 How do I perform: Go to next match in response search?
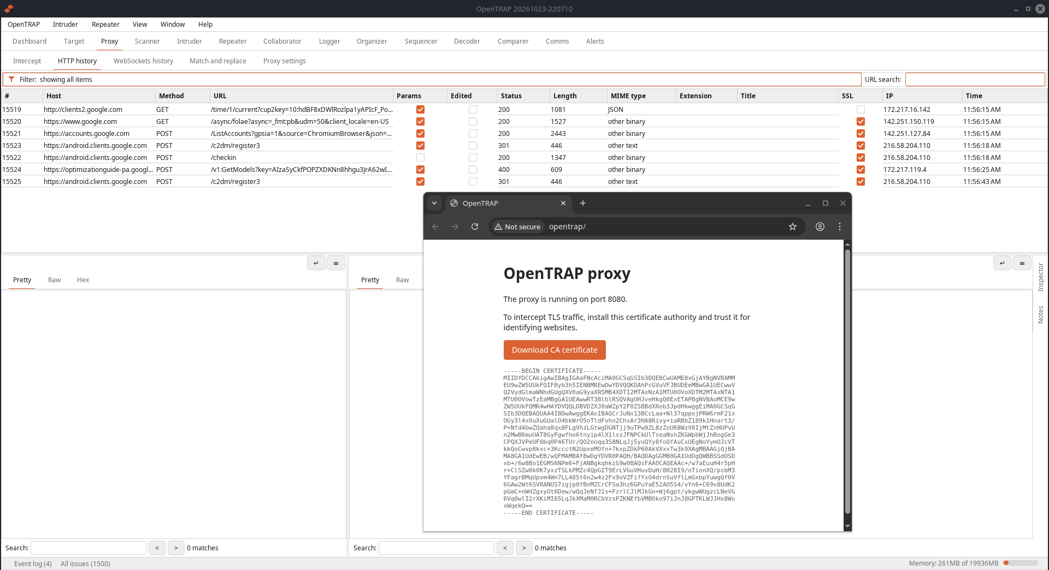(524, 548)
